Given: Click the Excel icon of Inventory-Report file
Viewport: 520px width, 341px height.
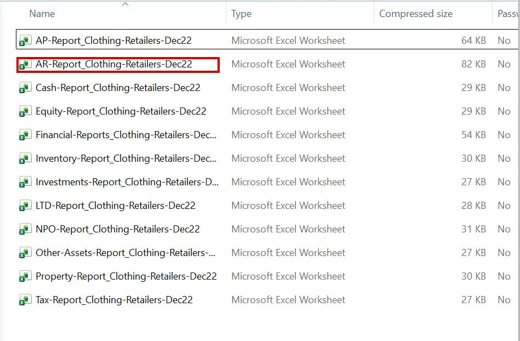Looking at the screenshot, I should click(x=26, y=158).
